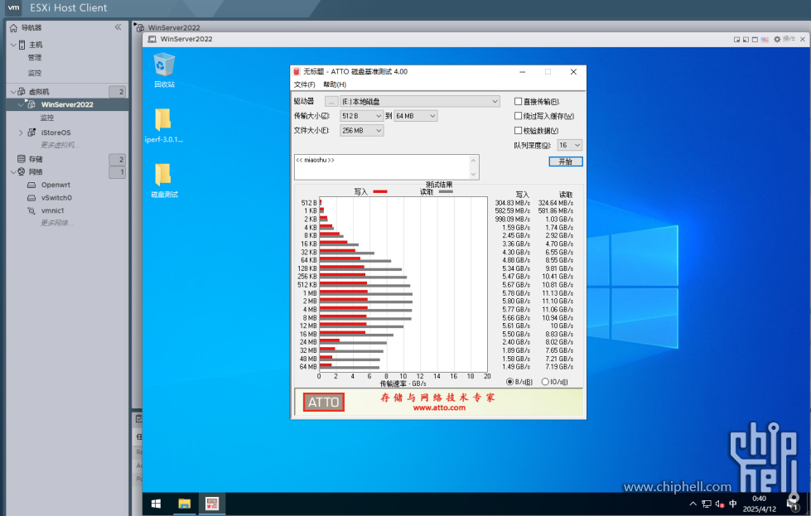Click the 存储 count badge
The image size is (811, 516).
tap(117, 159)
